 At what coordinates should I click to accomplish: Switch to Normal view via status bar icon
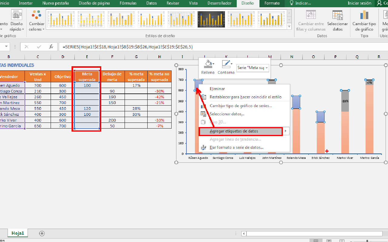pyautogui.click(x=316, y=240)
